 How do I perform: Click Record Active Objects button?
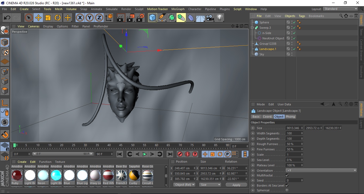(180, 154)
